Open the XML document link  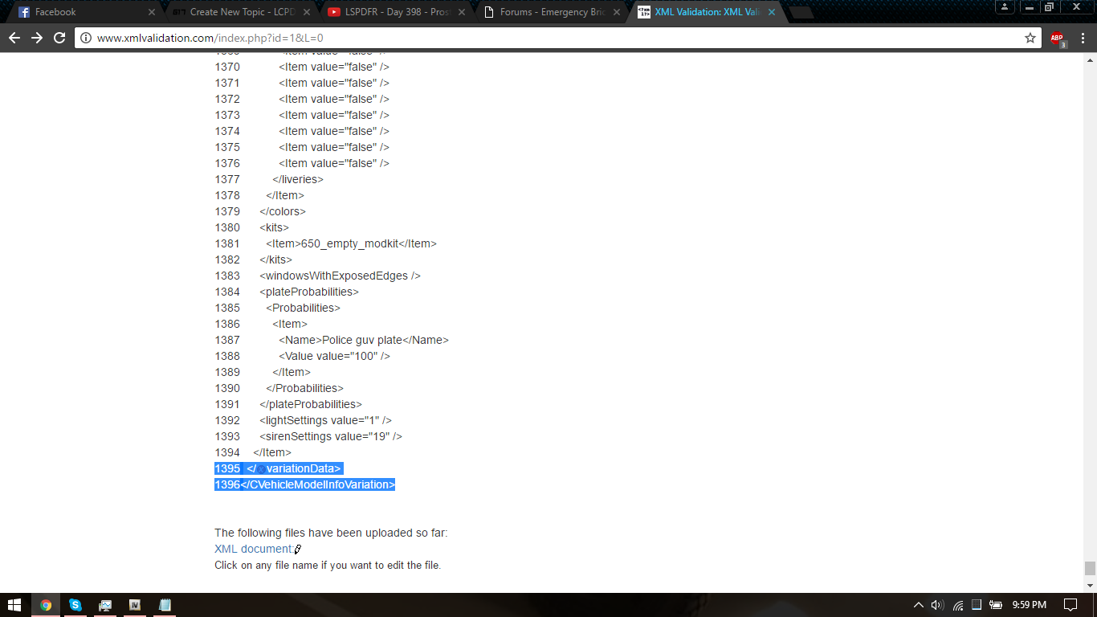tap(254, 549)
